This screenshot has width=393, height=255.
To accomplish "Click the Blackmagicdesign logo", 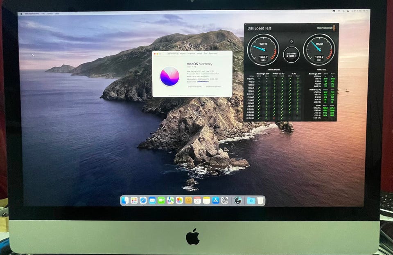I will [x=326, y=28].
